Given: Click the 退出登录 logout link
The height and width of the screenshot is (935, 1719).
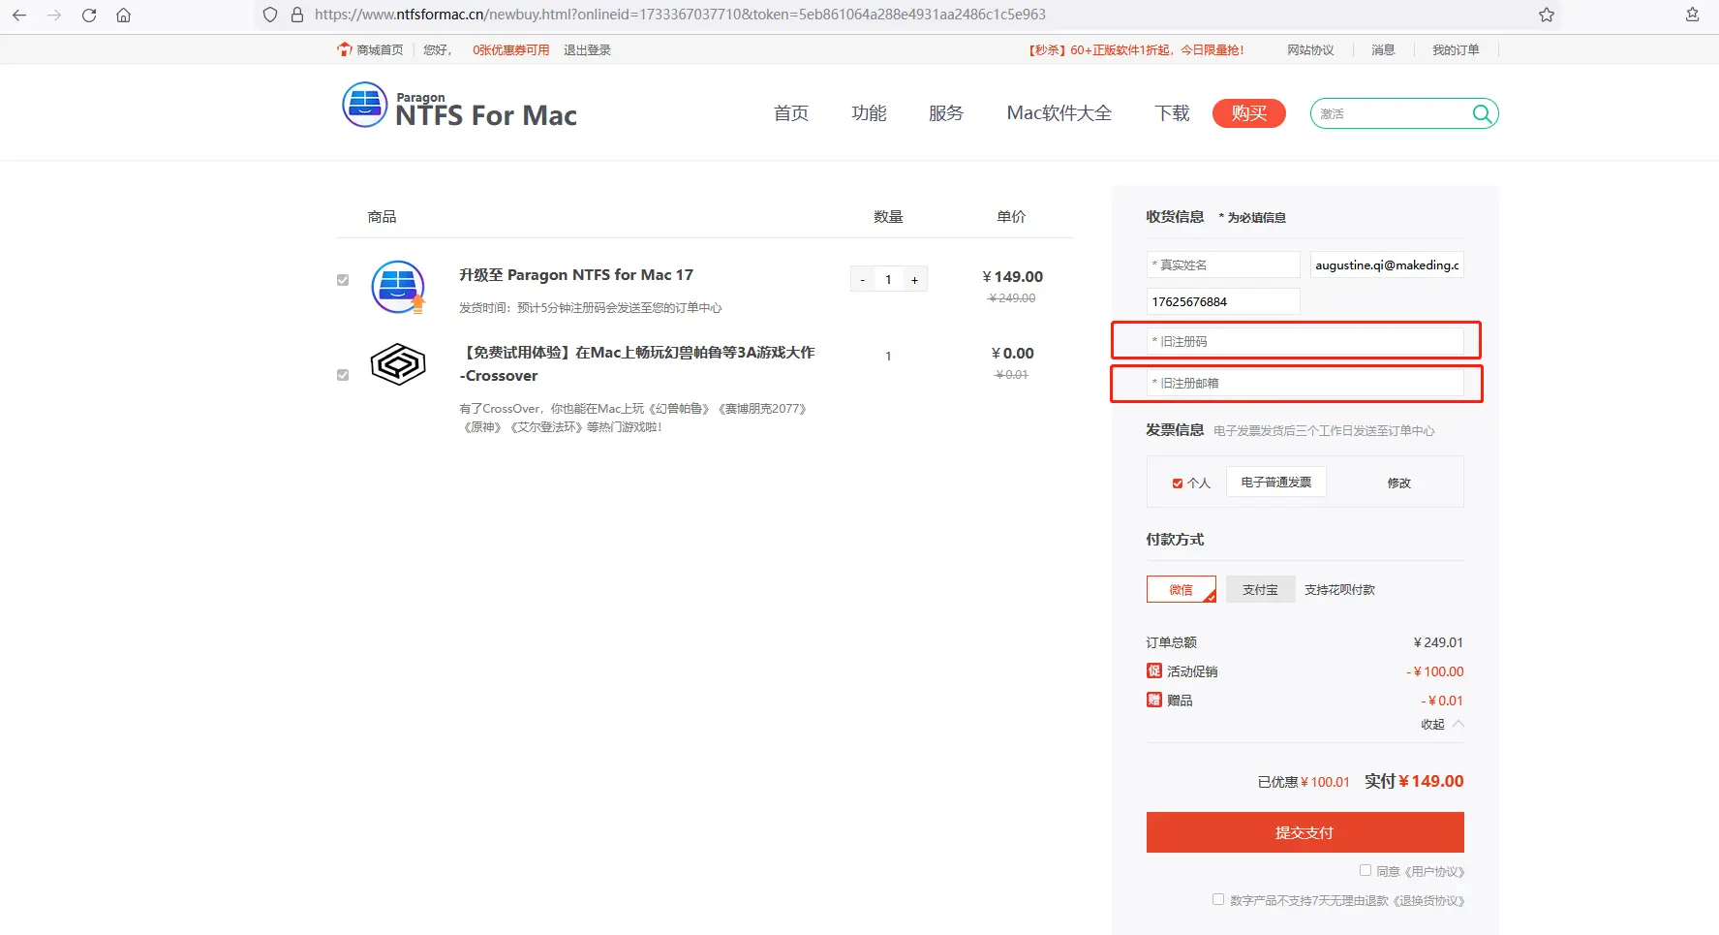Looking at the screenshot, I should click(587, 50).
